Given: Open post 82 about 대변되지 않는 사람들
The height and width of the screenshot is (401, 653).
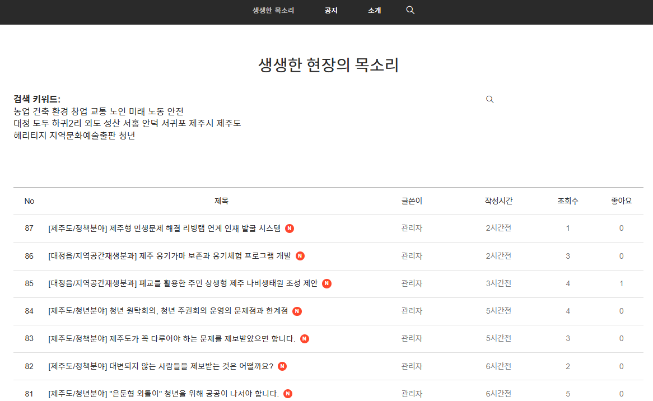Looking at the screenshot, I should [x=161, y=366].
